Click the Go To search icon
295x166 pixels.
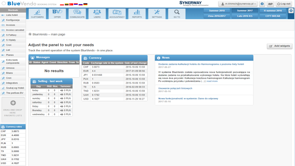click(x=177, y=14)
